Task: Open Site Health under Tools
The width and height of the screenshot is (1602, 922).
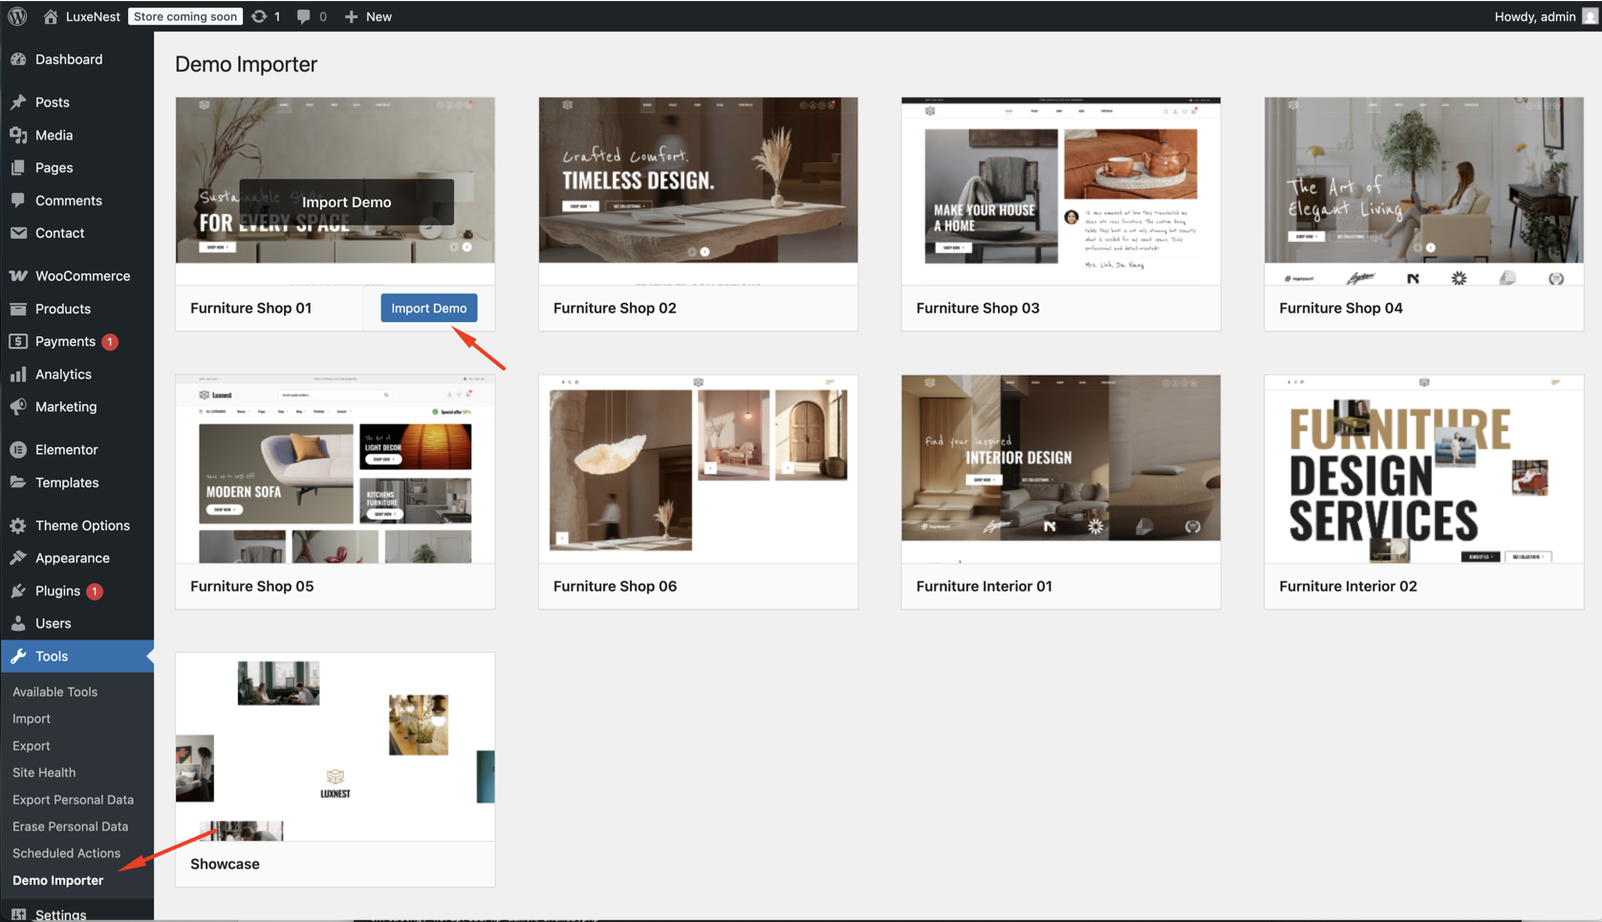Action: pos(44,772)
